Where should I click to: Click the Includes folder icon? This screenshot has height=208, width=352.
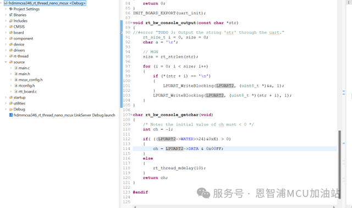coord(11,21)
